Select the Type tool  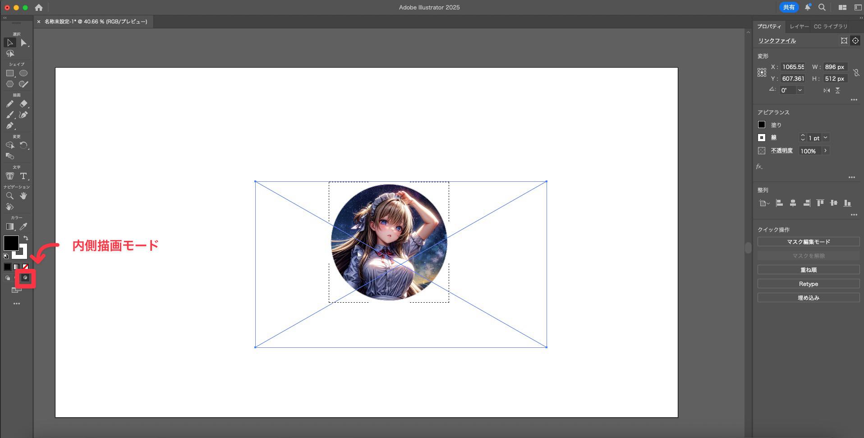coord(23,176)
